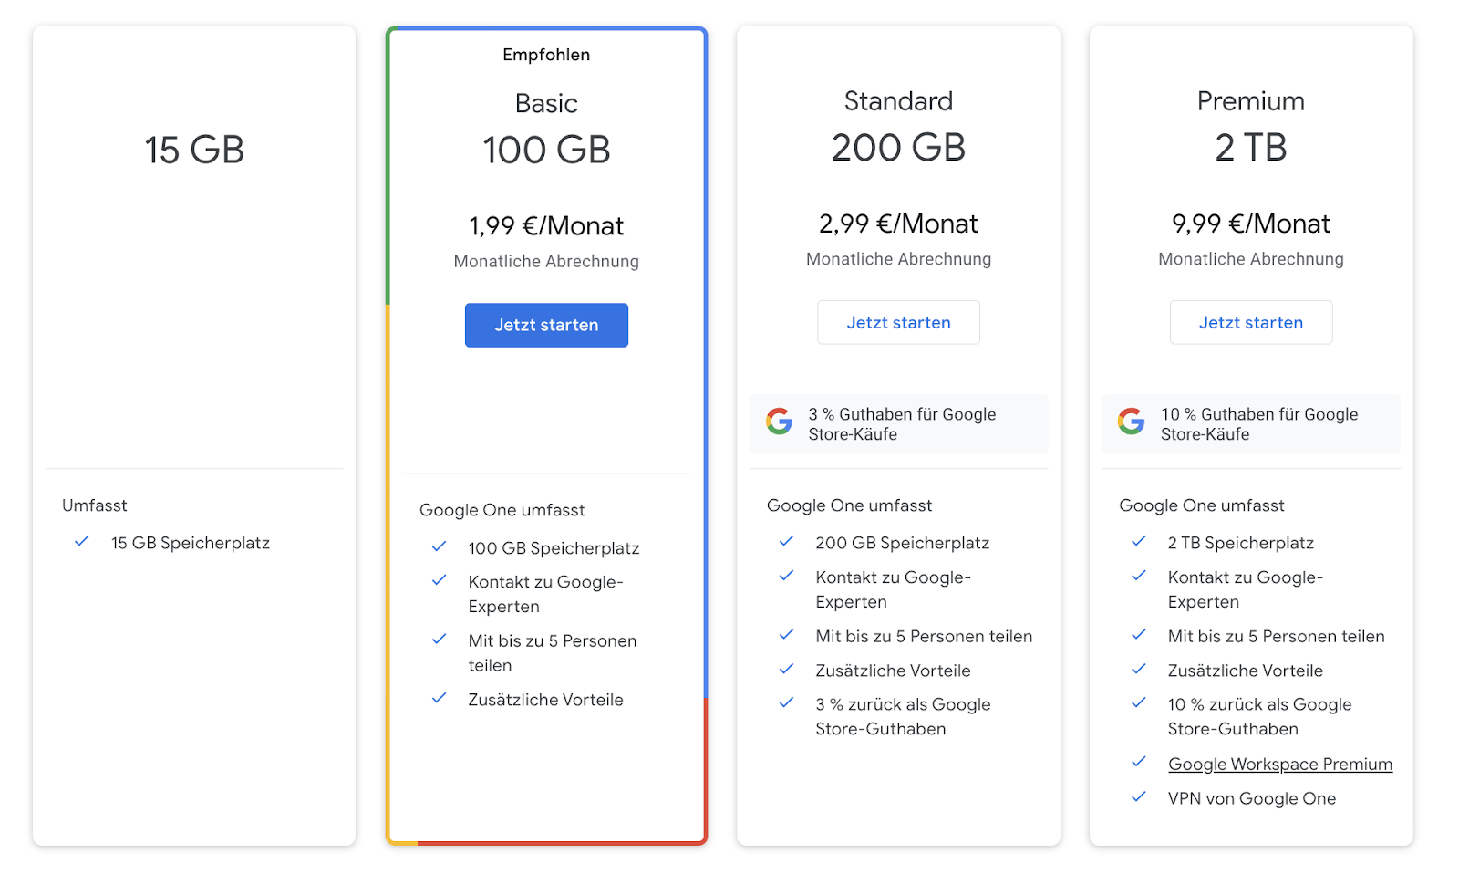Select the 15 GB free plan heading
This screenshot has height=874, width=1459.
194,150
